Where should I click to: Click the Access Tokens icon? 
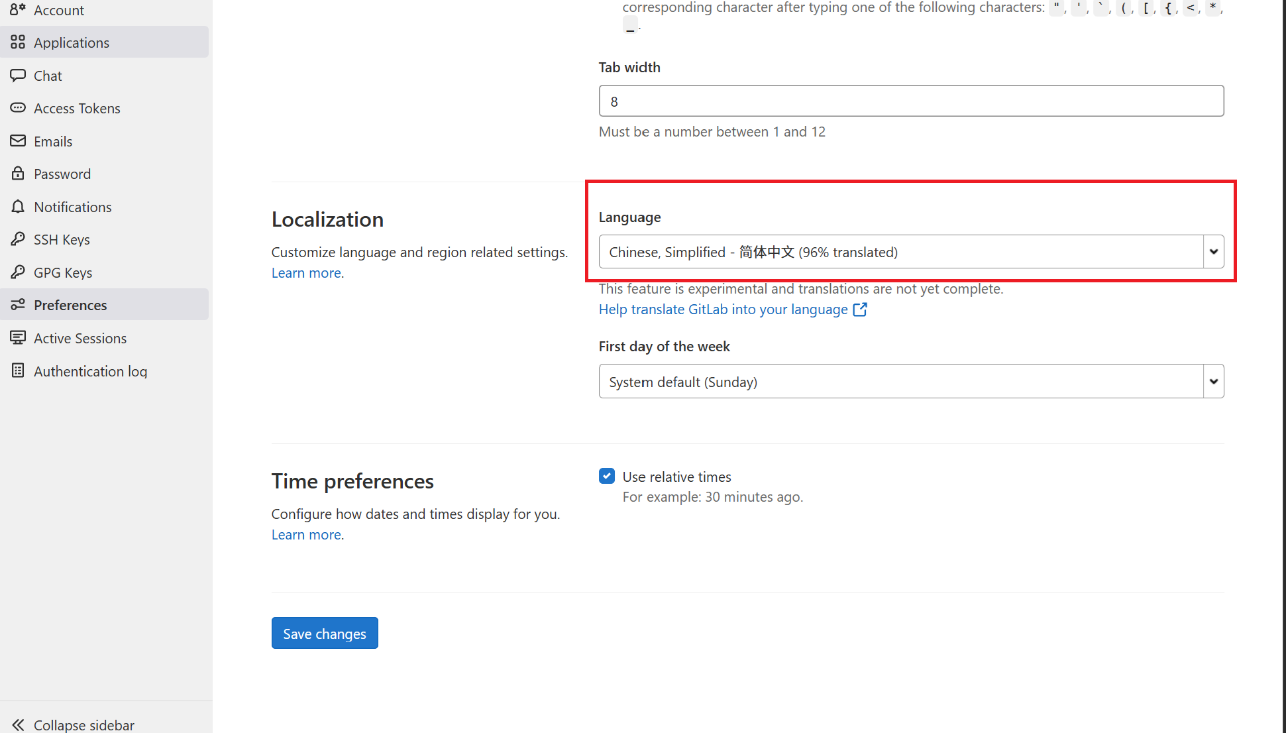18,108
